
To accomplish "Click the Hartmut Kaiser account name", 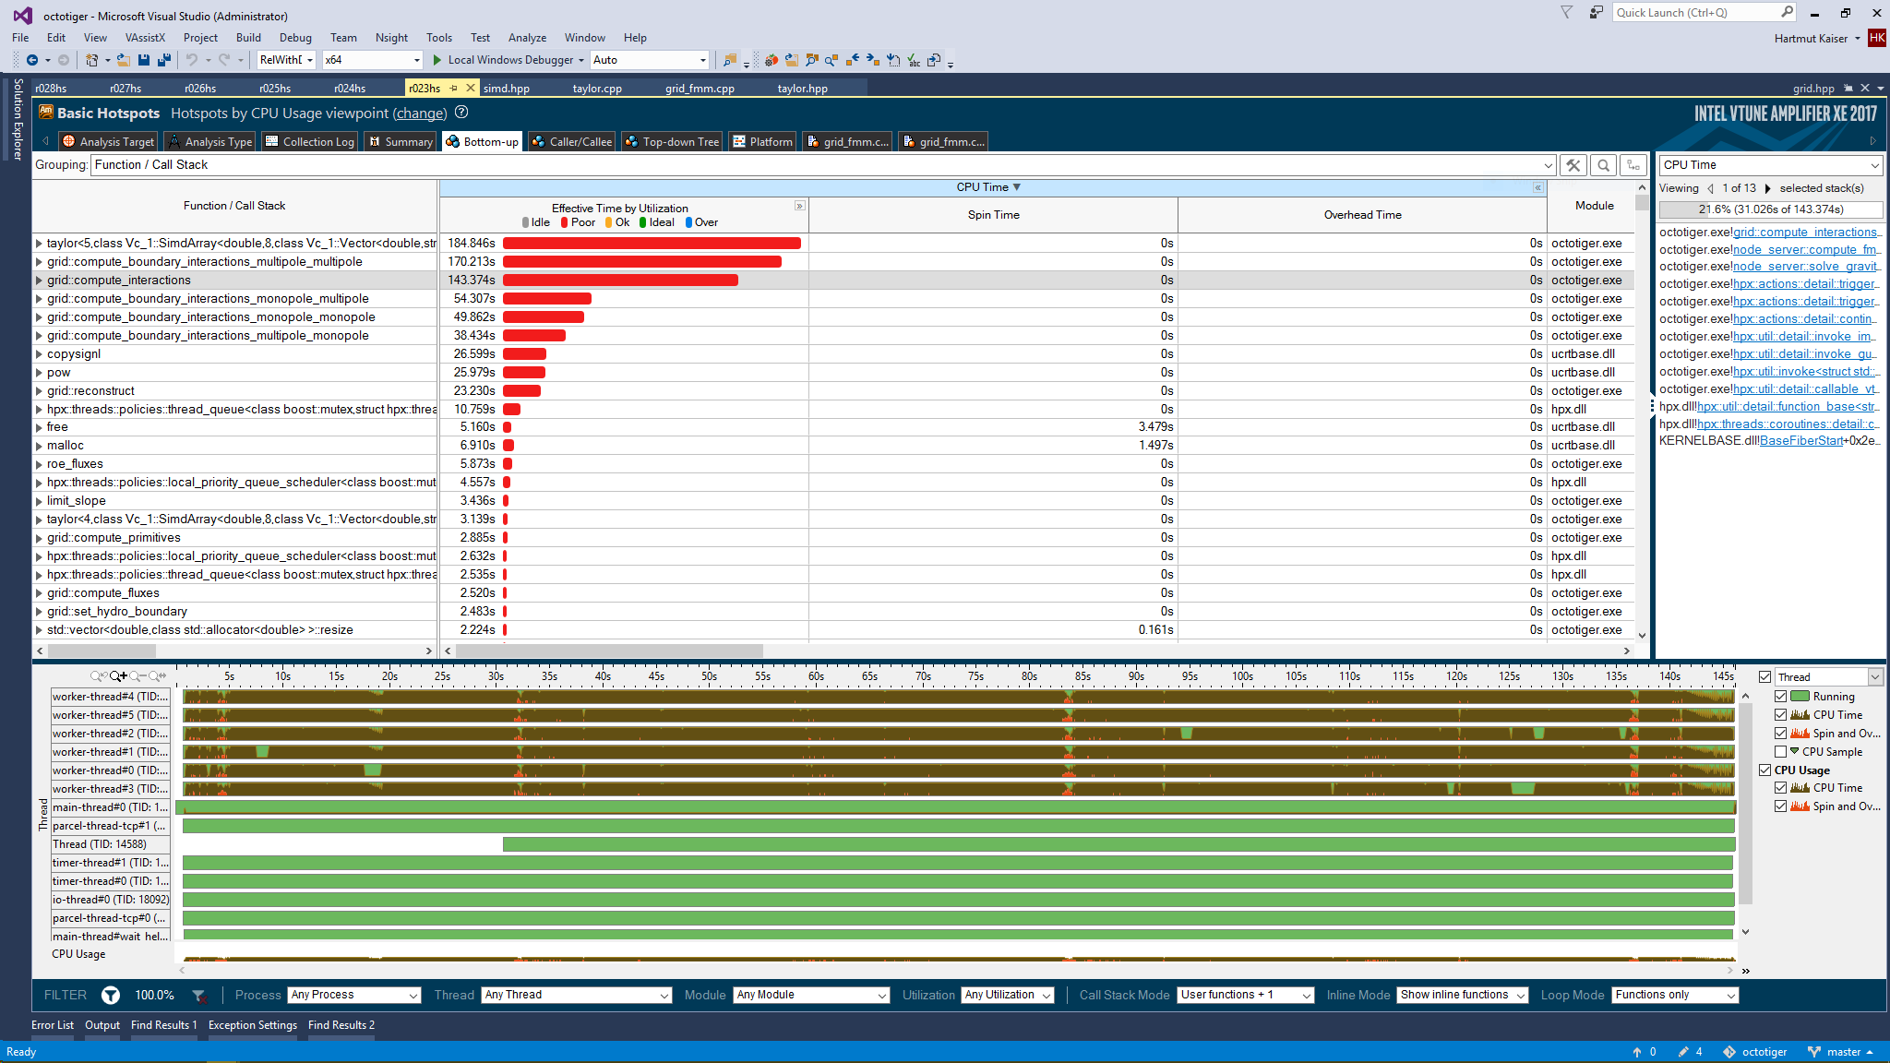I will 1811,38.
